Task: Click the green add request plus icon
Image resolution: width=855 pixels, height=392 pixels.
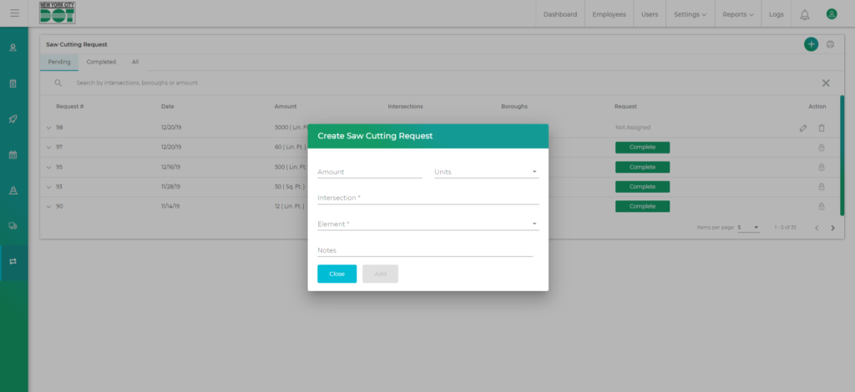Action: [810, 44]
